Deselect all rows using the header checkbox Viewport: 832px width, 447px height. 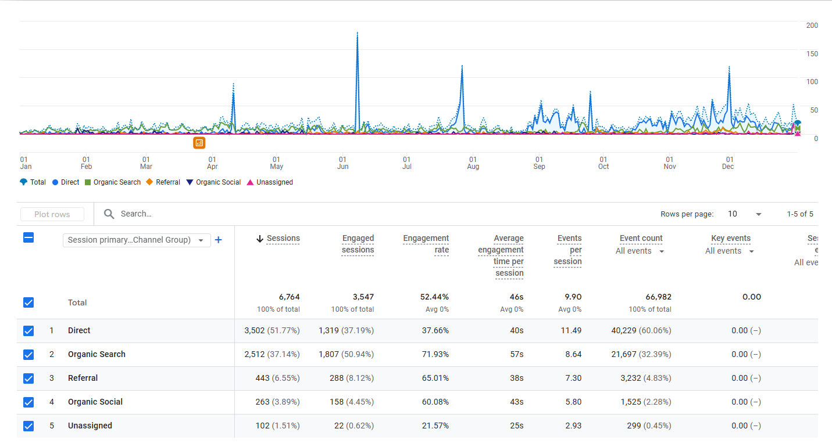coord(28,237)
